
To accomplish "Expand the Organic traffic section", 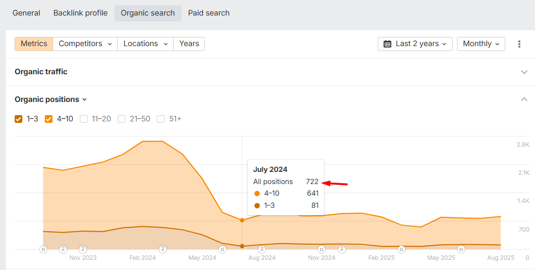I will [524, 72].
